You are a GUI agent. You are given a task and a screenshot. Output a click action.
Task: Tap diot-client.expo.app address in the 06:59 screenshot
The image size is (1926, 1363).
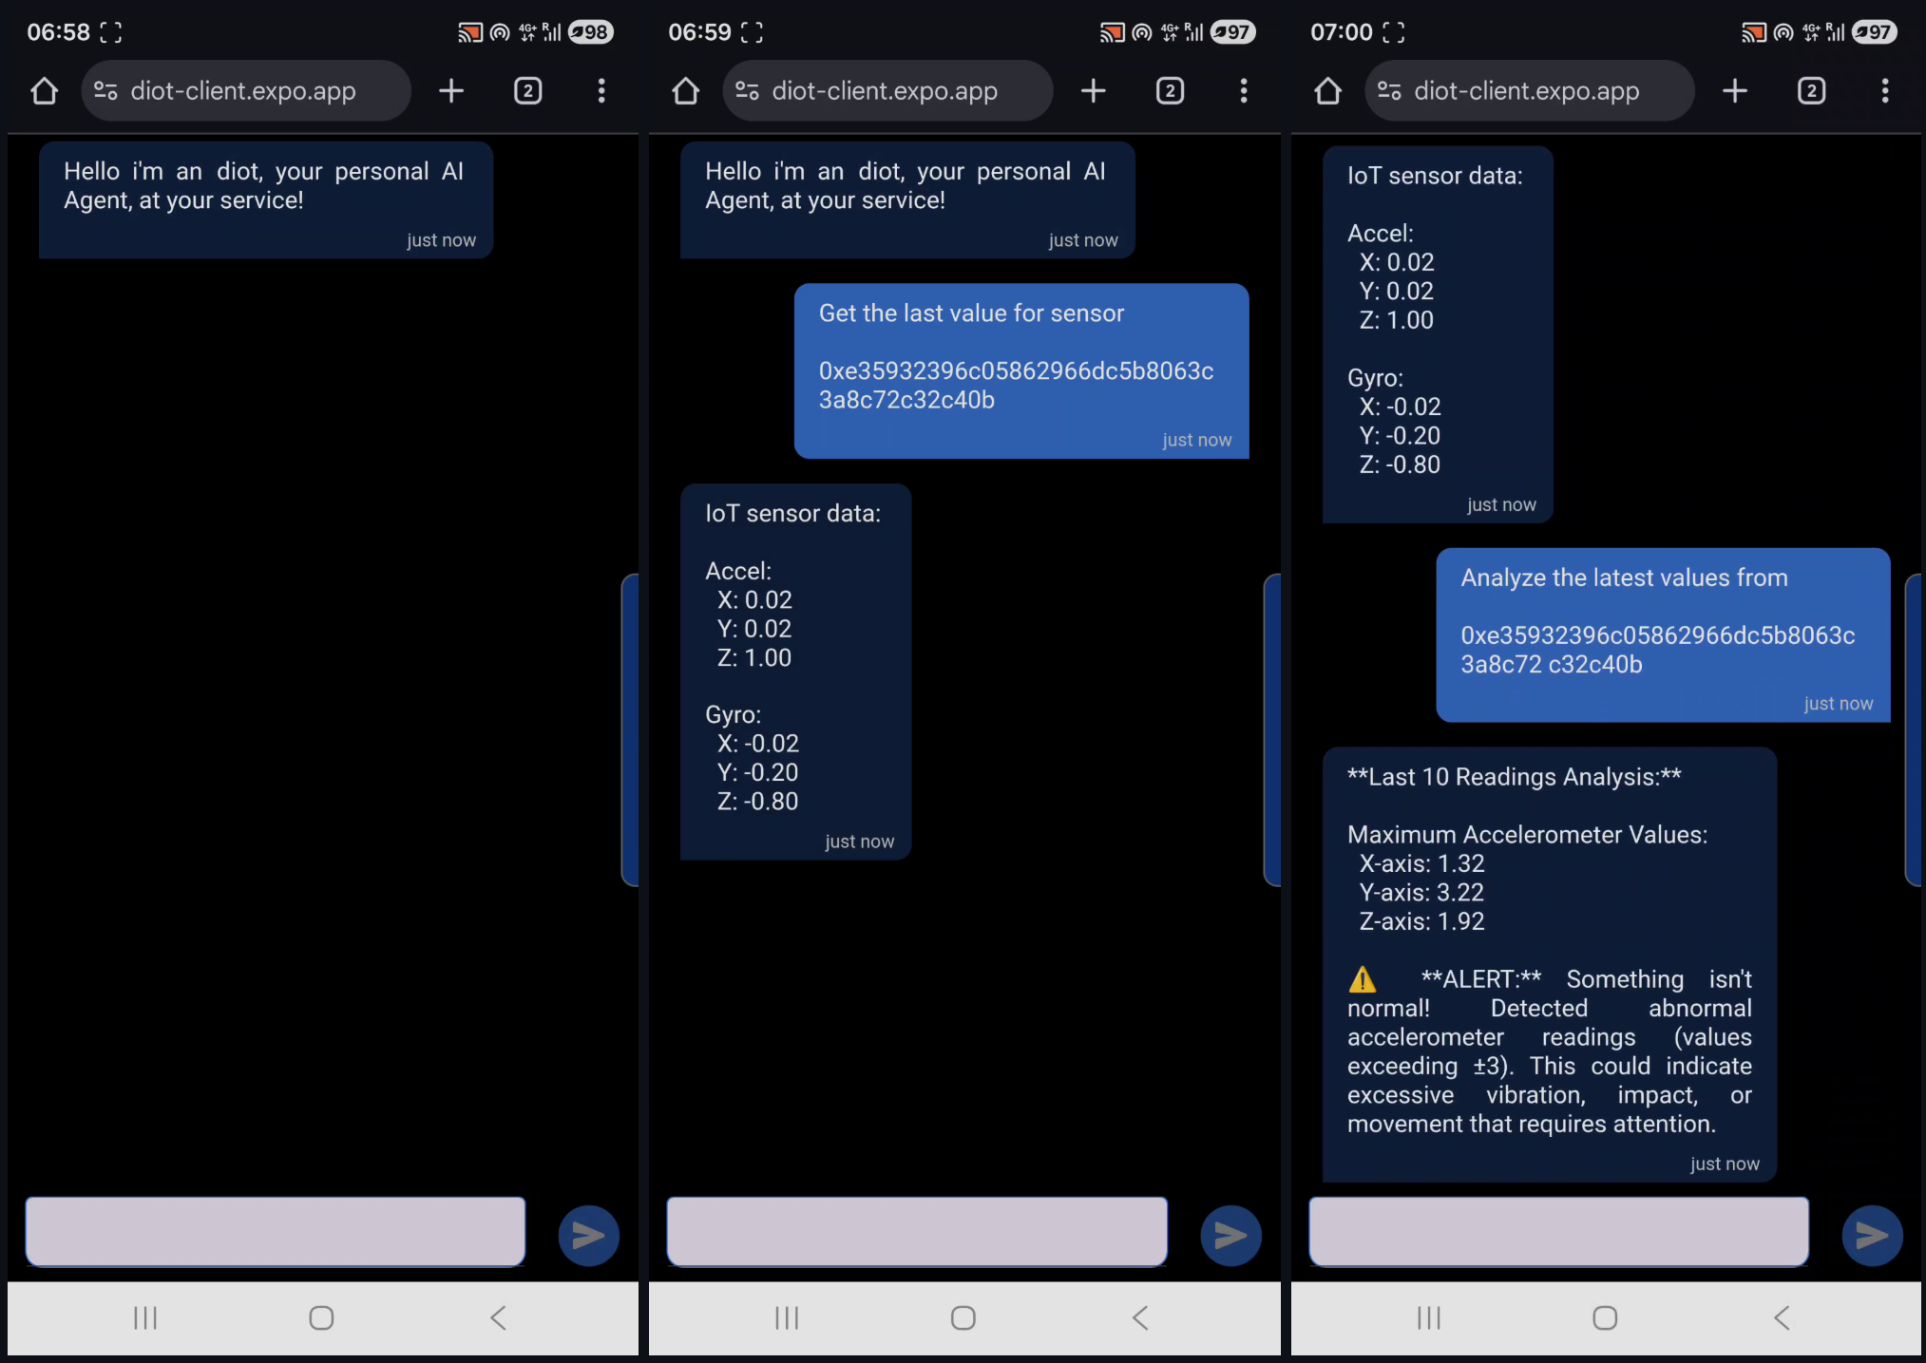pyautogui.click(x=885, y=91)
